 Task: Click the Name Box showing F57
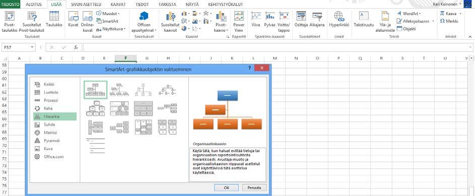pos(16,47)
